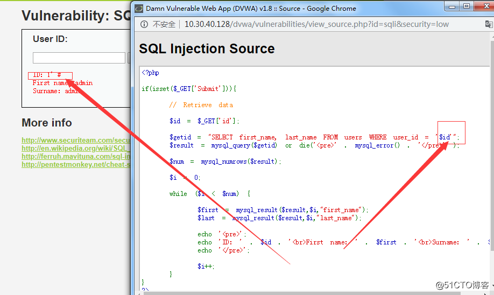Open the pentestmonkey.net cheat-sheet link
This screenshot has height=295, width=494.
(x=76, y=165)
